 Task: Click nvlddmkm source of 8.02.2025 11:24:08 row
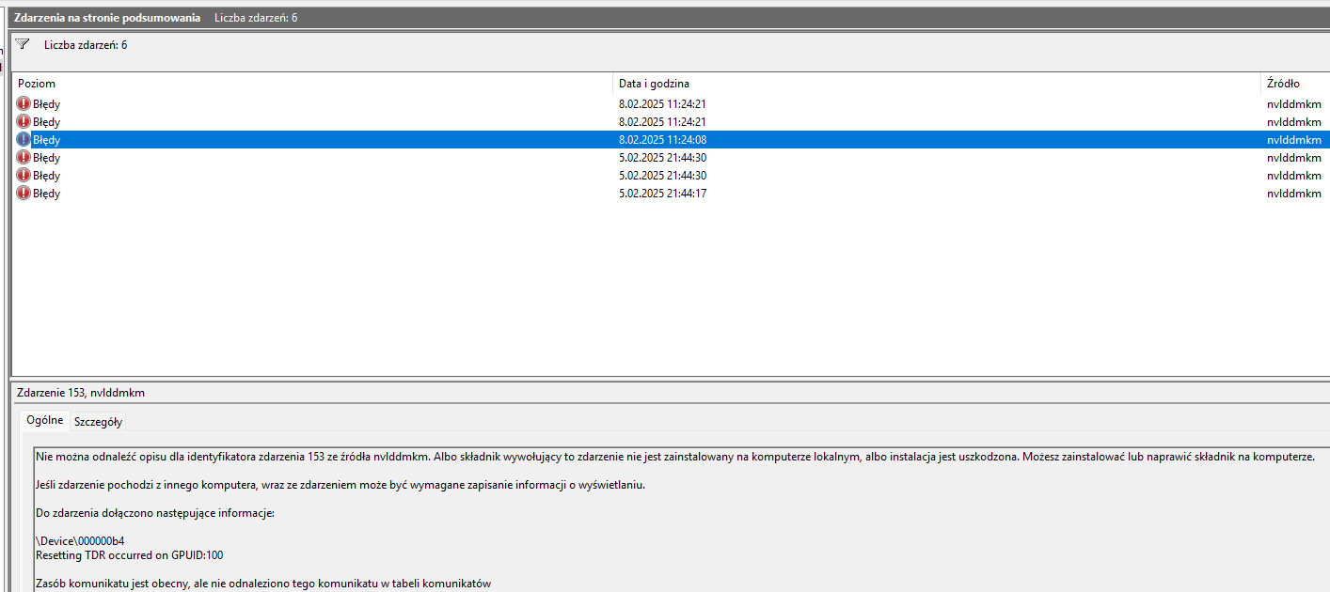pos(1294,140)
